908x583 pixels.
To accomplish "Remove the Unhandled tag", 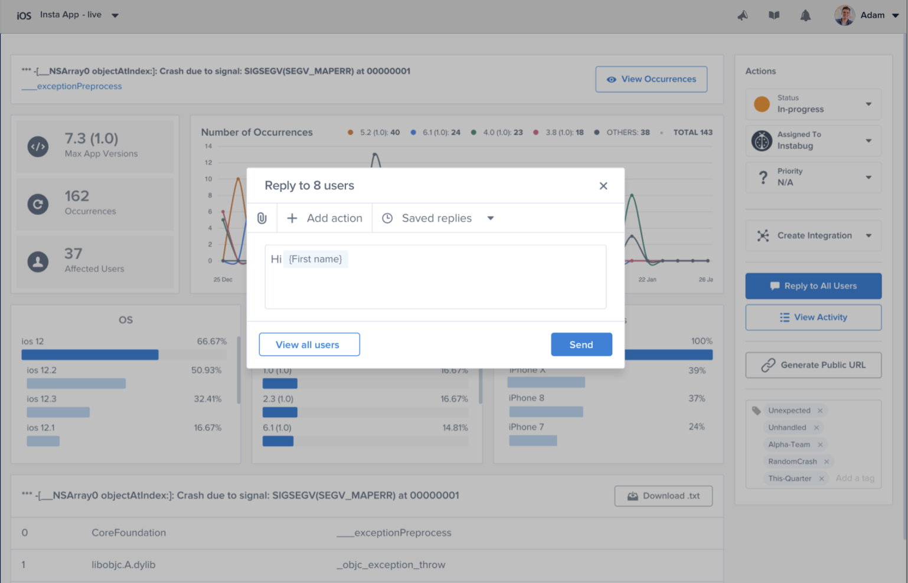I will pyautogui.click(x=816, y=428).
